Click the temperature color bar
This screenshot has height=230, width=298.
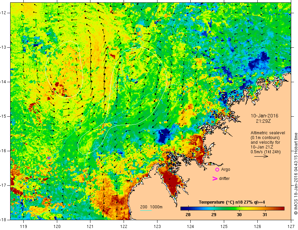point(232,209)
